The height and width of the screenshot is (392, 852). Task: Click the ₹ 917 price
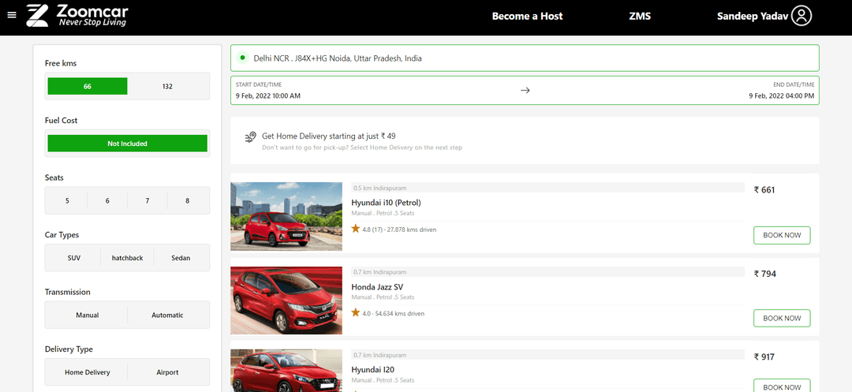coord(764,357)
